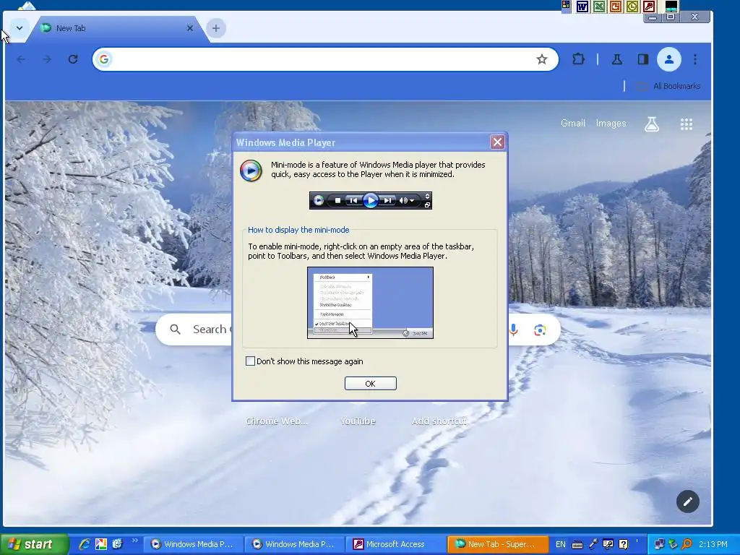Open the three-dot browser menu
The height and width of the screenshot is (555, 740).
(x=695, y=59)
